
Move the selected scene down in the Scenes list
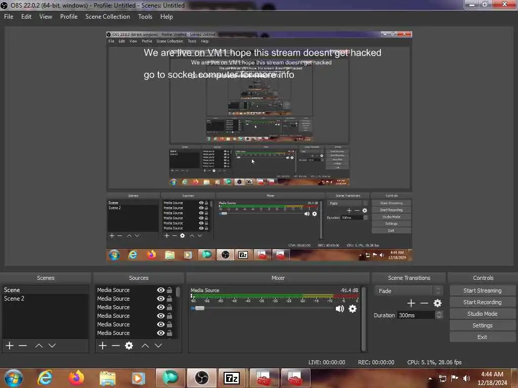(x=52, y=346)
